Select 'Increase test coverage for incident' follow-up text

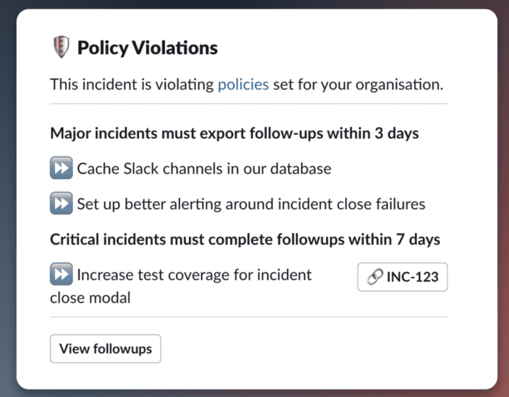(x=194, y=275)
